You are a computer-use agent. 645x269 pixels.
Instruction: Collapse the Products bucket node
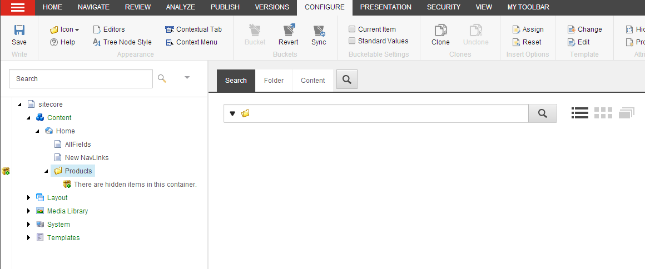46,171
